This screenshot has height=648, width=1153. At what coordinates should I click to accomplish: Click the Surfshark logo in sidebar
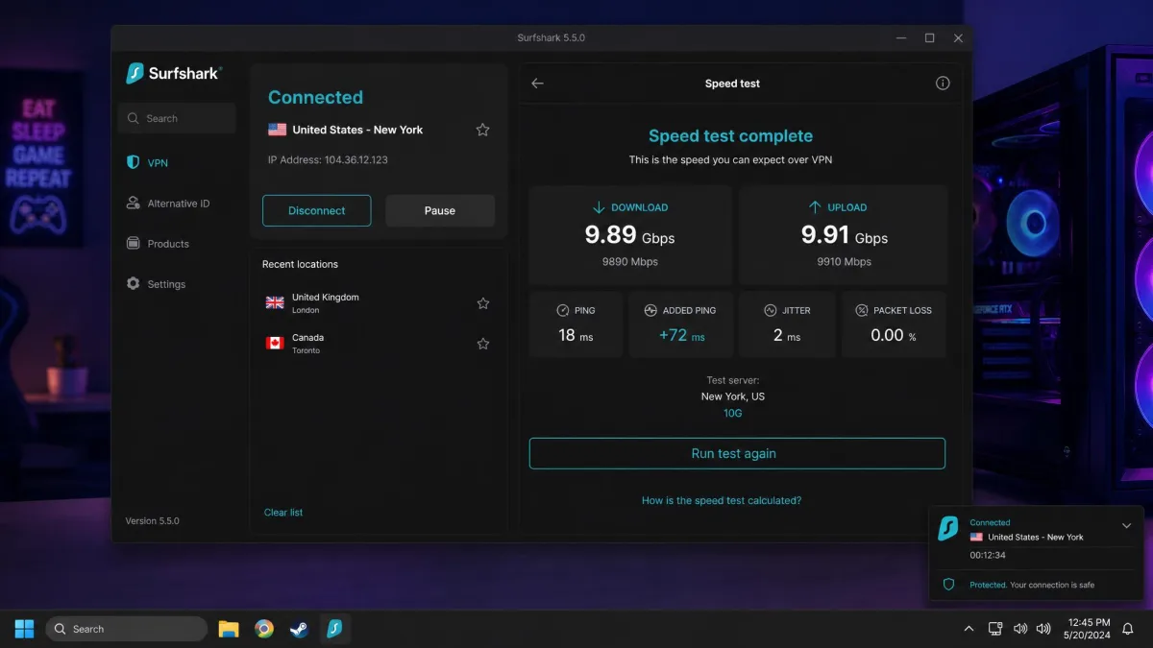[174, 73]
